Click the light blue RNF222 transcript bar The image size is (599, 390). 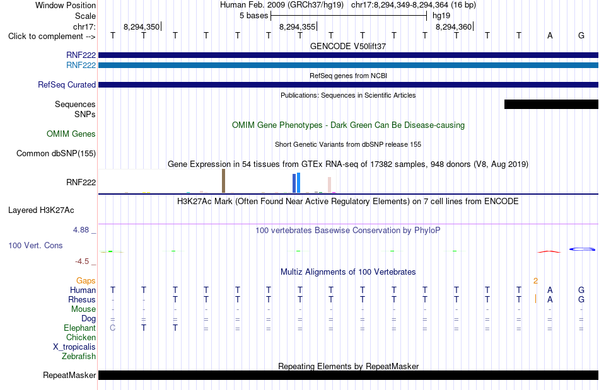click(348, 66)
